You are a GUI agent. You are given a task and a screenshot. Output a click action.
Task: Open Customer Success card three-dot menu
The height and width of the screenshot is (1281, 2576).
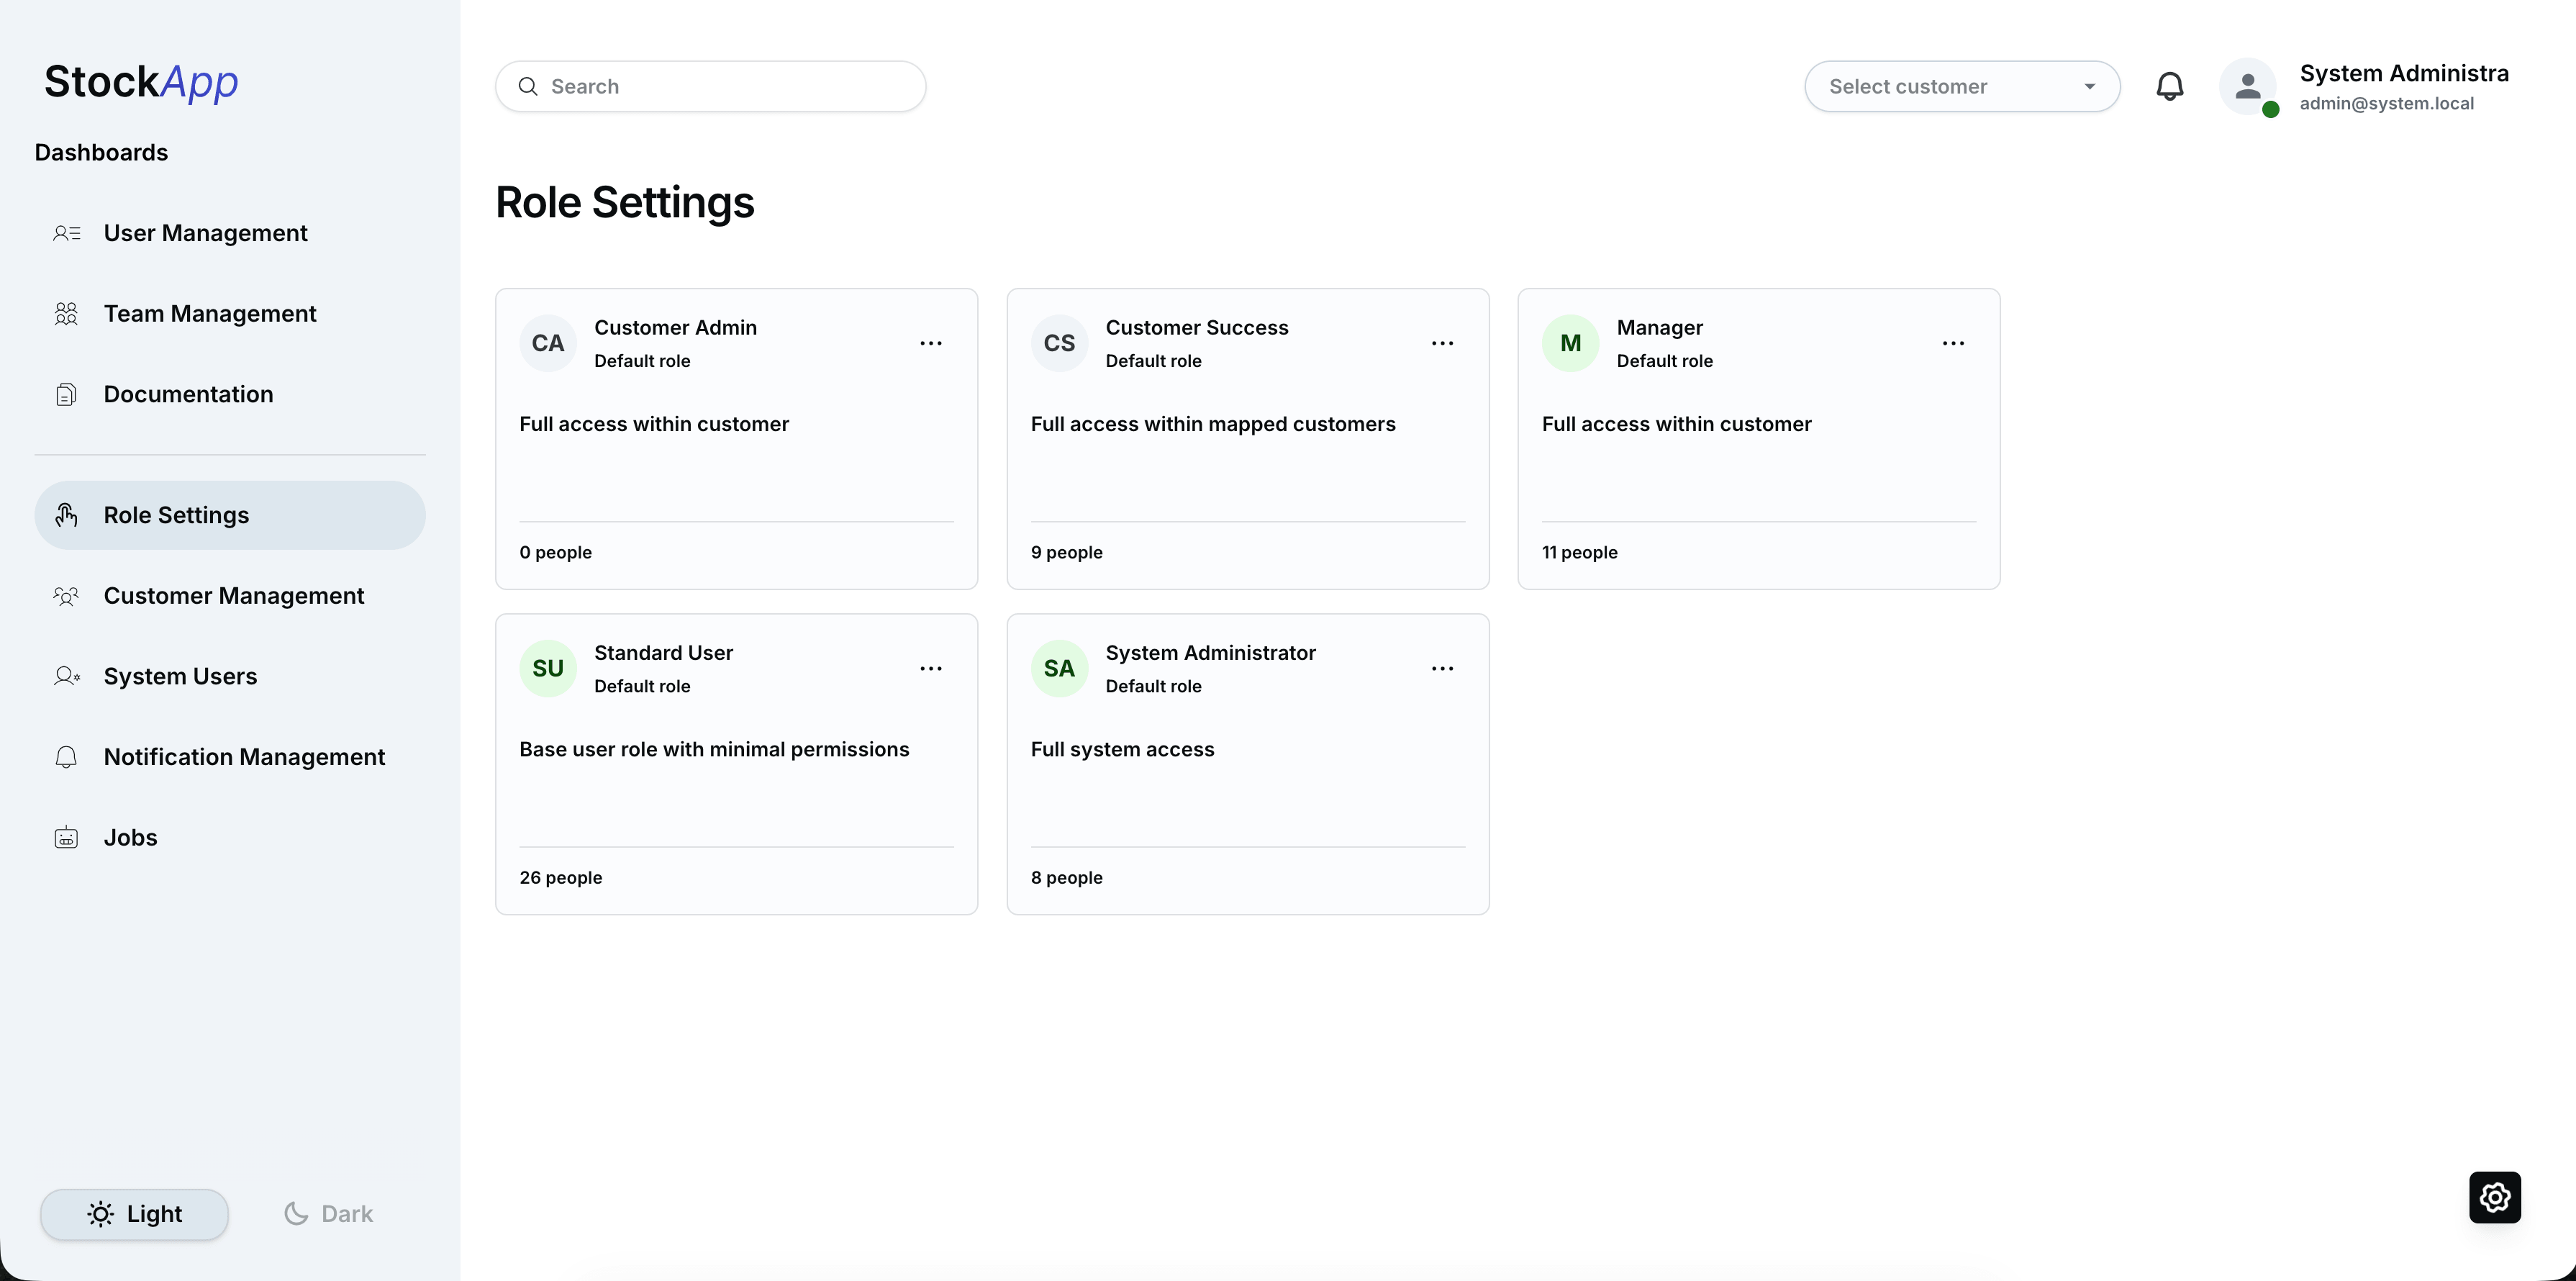(x=1442, y=343)
